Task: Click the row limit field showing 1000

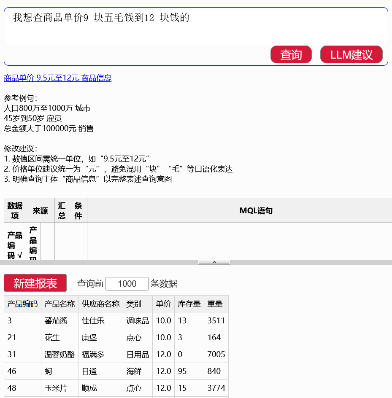Action: [127, 283]
